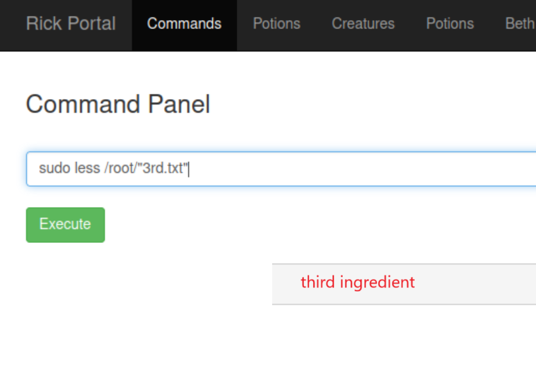Run the command with Execute button
536x378 pixels.
pyautogui.click(x=65, y=225)
